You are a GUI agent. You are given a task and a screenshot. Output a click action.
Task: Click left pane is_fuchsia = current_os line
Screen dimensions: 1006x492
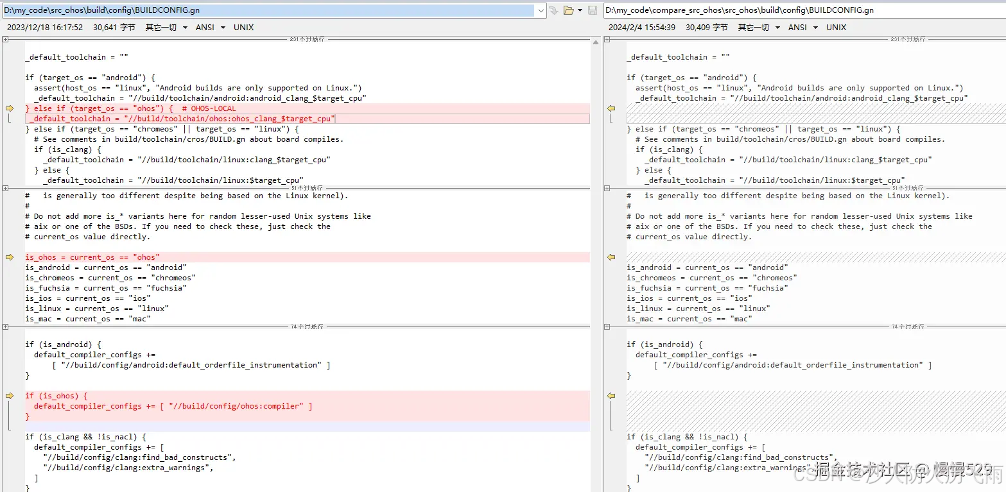(106, 288)
